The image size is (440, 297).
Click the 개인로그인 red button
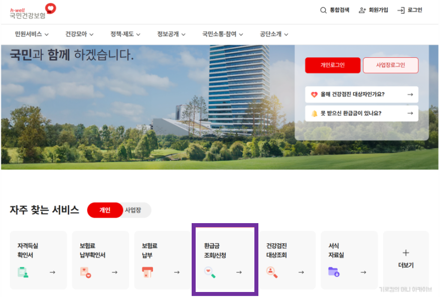(332, 65)
